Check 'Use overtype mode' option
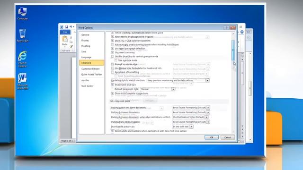 [x=116, y=60]
